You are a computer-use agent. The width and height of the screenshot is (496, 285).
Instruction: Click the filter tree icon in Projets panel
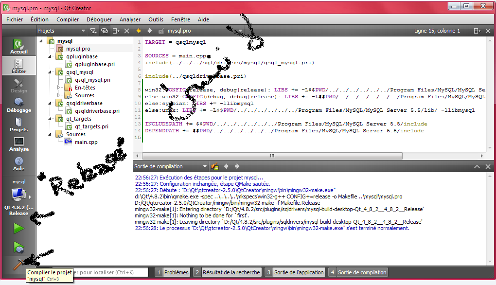[93, 31]
